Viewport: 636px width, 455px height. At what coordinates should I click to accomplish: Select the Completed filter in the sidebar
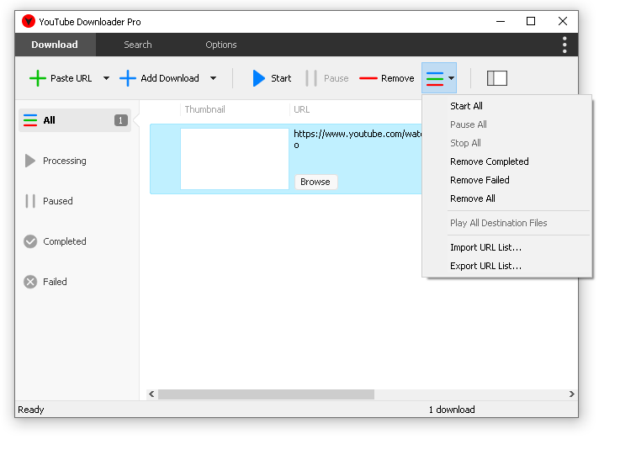coord(75,241)
